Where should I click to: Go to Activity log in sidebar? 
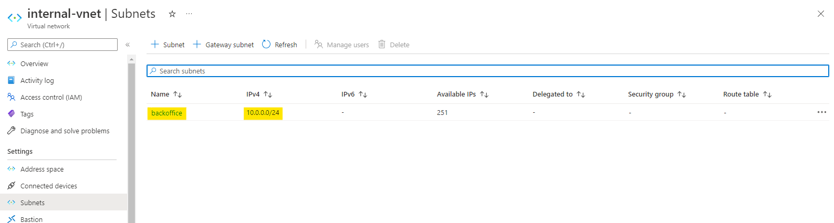coord(37,81)
